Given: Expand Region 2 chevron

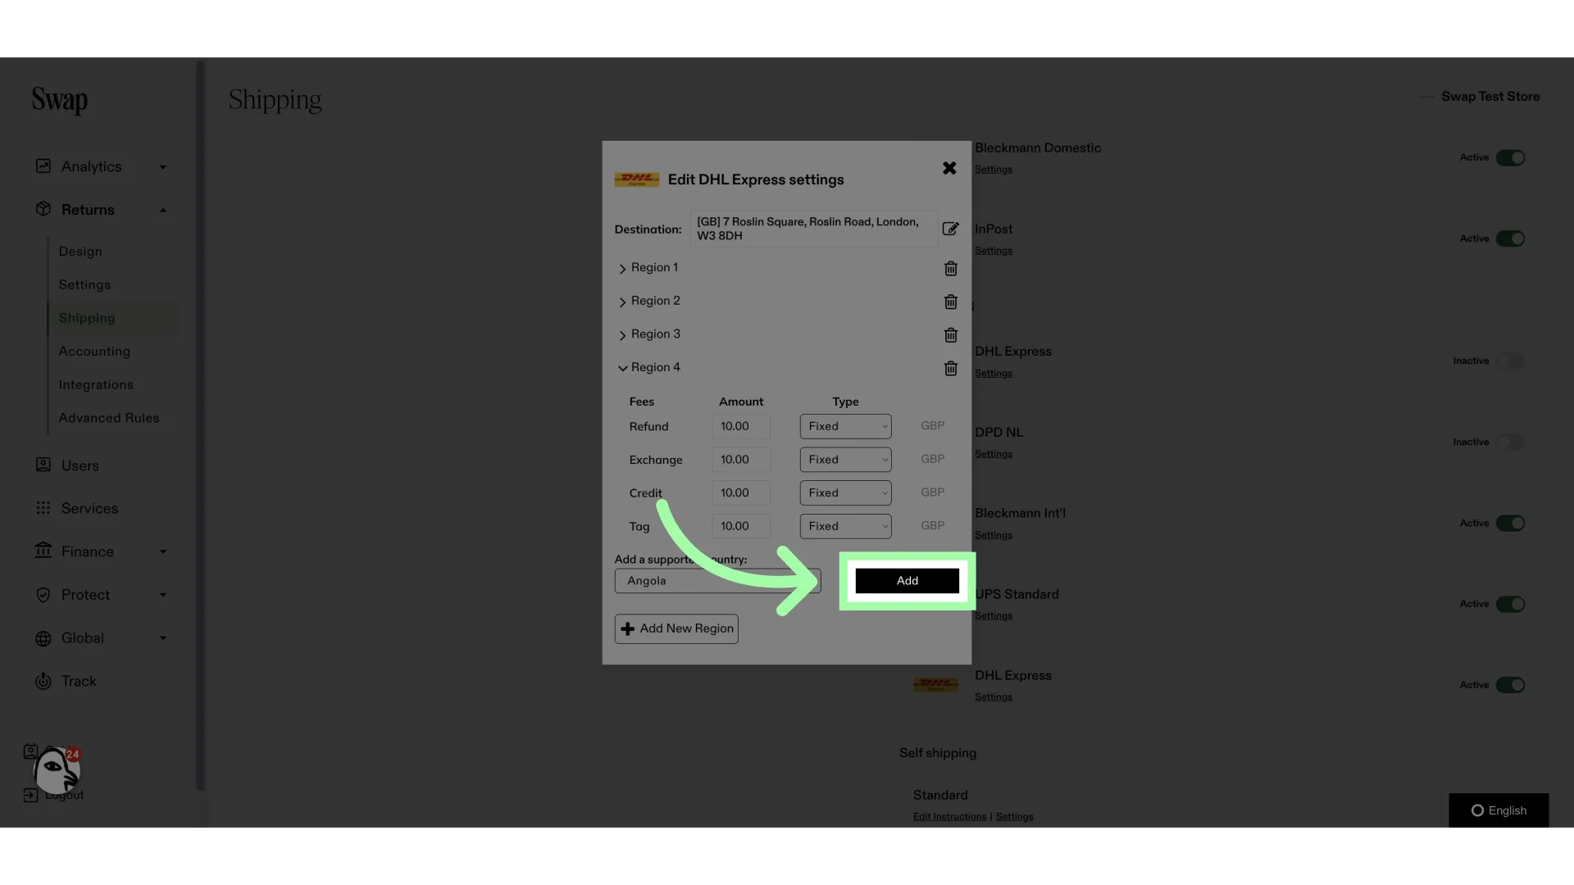Looking at the screenshot, I should [x=622, y=302].
